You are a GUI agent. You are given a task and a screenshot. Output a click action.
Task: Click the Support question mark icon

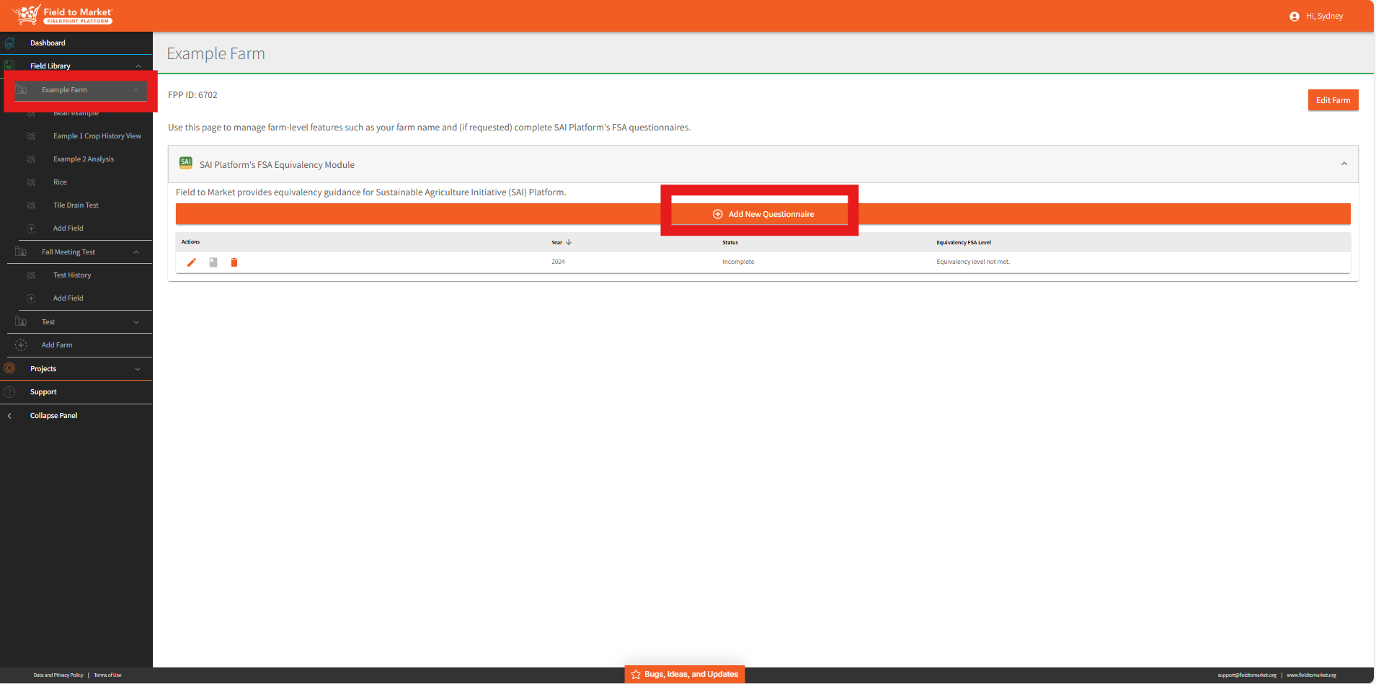click(x=9, y=392)
